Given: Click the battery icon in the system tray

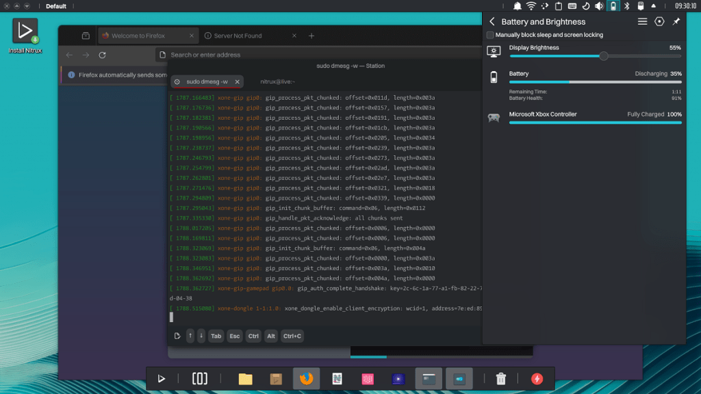Looking at the screenshot, I should (613, 5).
